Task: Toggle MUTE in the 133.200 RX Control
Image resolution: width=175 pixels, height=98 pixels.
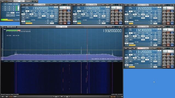Action: (23, 20)
